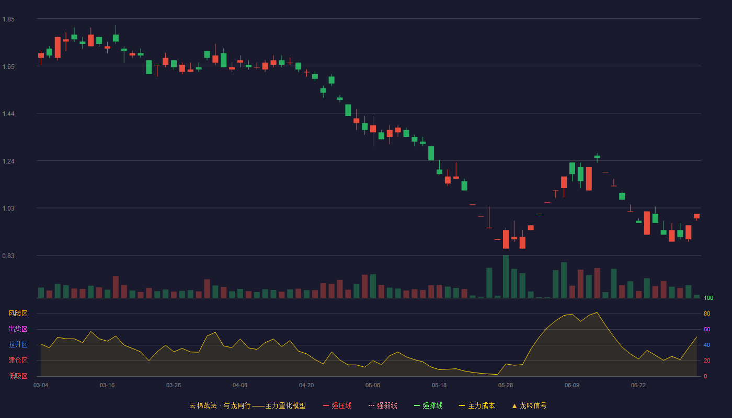This screenshot has height=418, width=732.
Task: Select the 风险区 zone label
Action: click(18, 313)
